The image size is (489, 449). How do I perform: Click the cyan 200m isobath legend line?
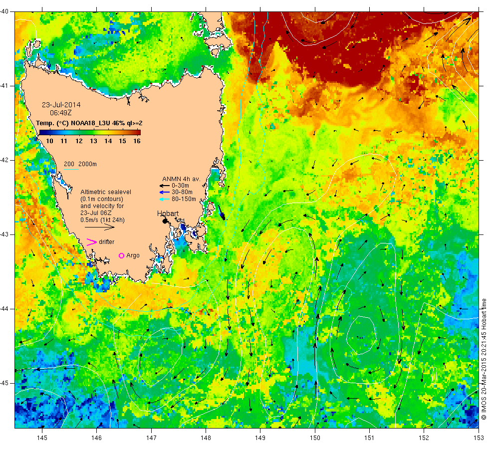coord(71,169)
